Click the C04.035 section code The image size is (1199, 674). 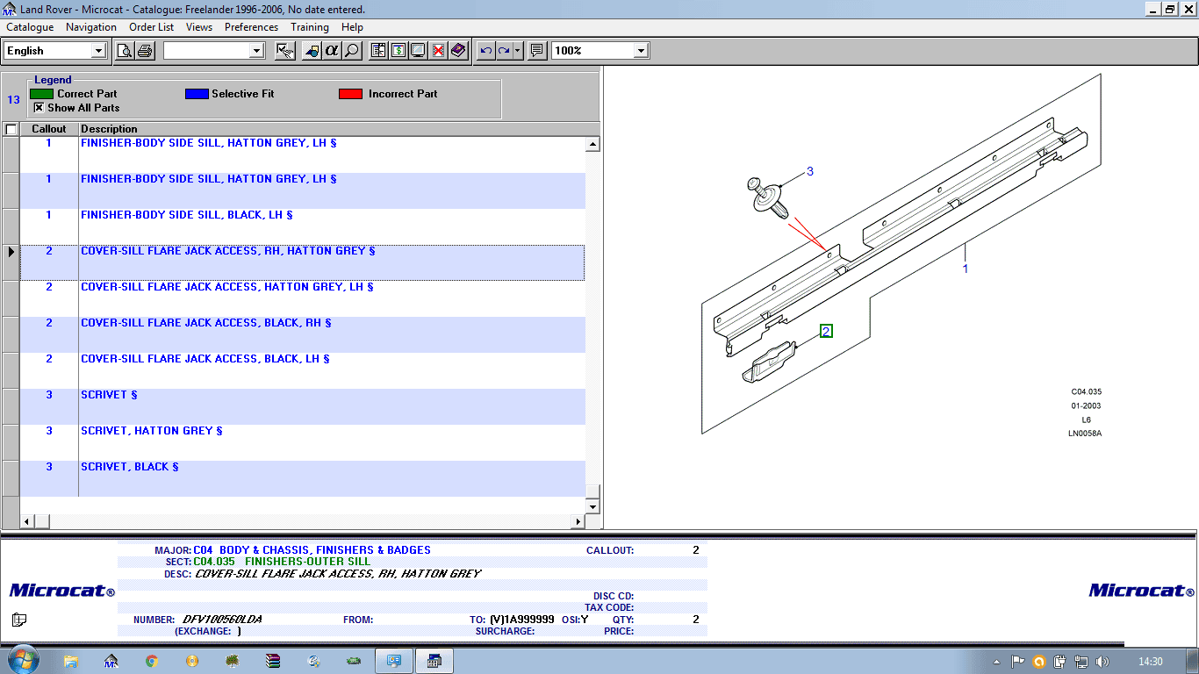[214, 562]
